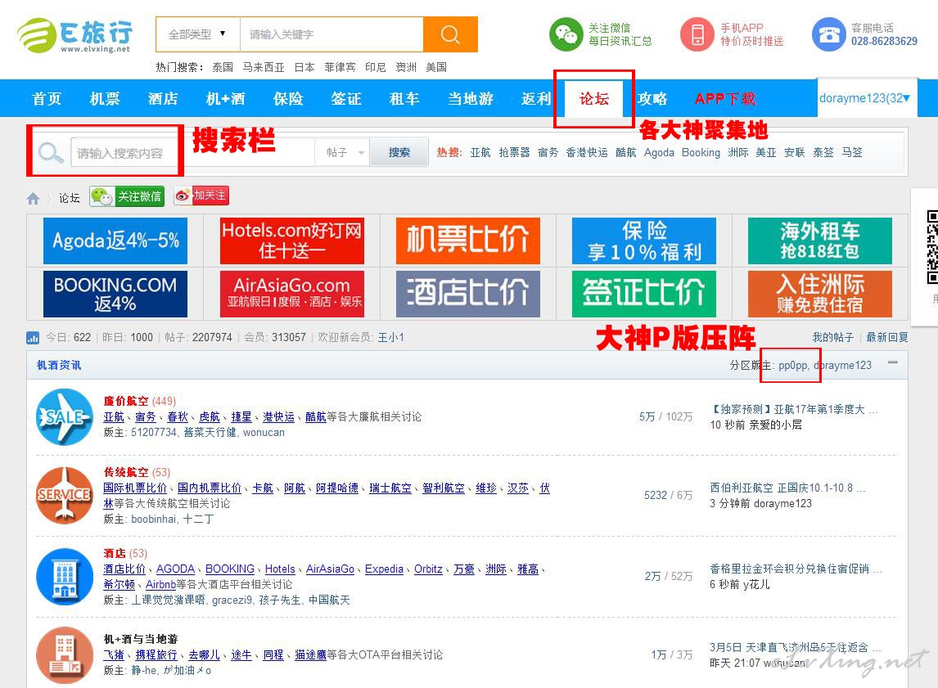938x688 pixels.
Task: Click the Booking hot search link
Action: (x=701, y=152)
